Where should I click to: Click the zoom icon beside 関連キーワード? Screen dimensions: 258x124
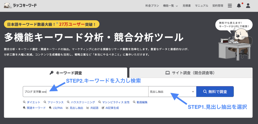click(24, 108)
